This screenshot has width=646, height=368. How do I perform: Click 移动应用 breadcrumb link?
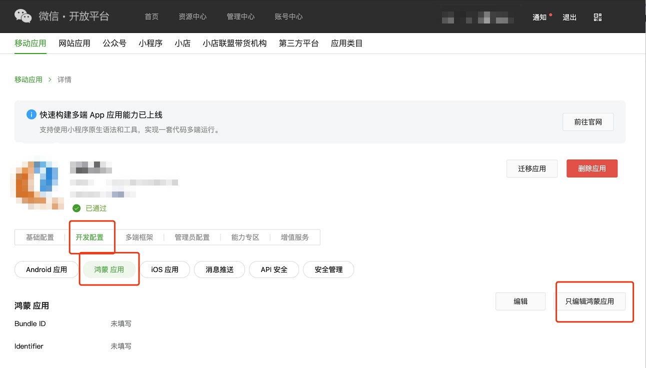[x=28, y=79]
